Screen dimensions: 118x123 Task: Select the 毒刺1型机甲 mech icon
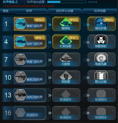21,23
